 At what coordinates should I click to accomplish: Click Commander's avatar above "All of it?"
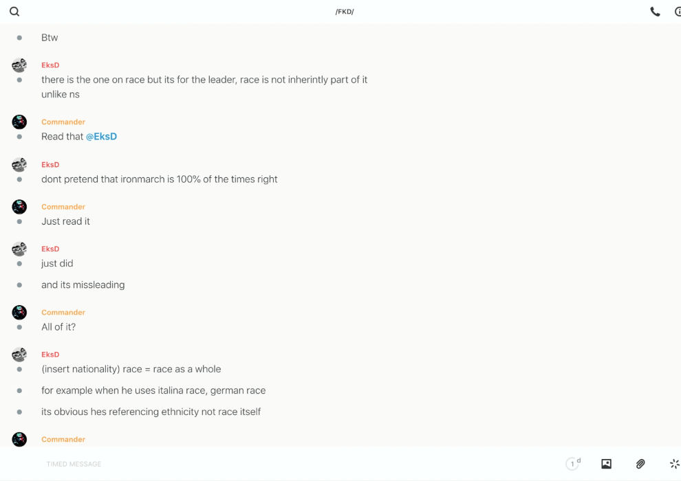coord(19,313)
